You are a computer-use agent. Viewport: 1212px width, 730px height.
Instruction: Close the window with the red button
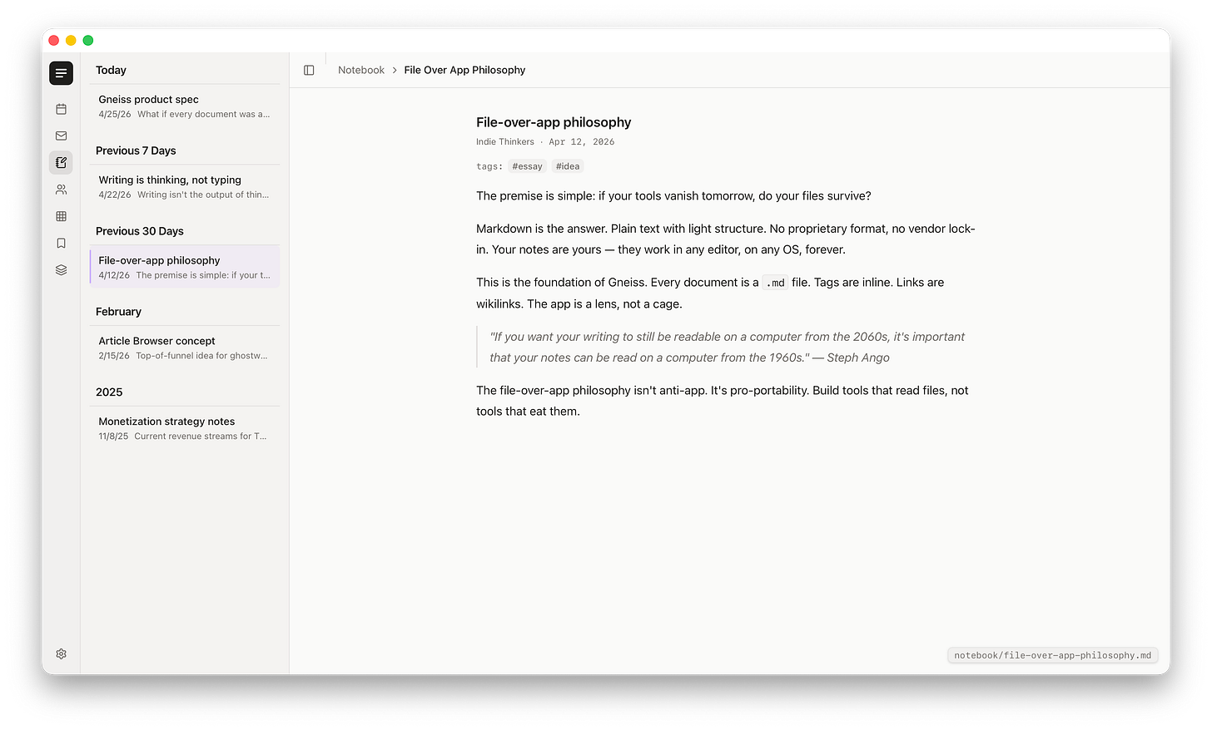[54, 41]
